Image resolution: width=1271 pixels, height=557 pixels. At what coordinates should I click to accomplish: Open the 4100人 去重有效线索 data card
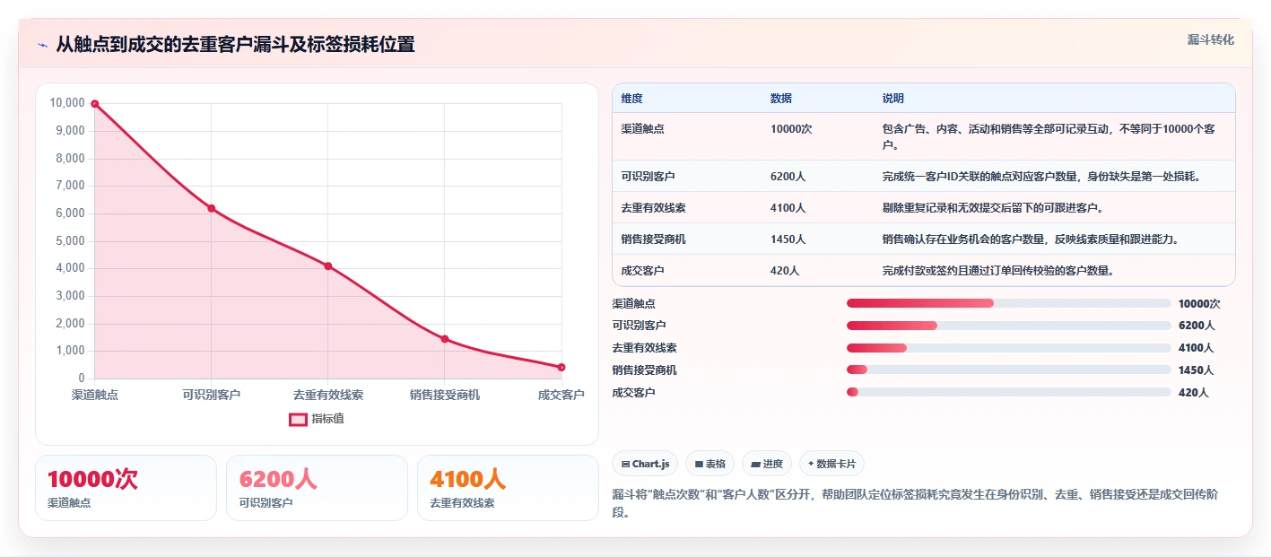[508, 488]
